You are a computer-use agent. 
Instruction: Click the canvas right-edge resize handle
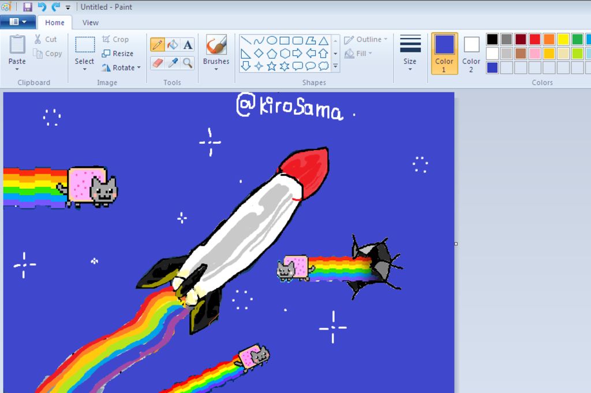click(x=456, y=244)
